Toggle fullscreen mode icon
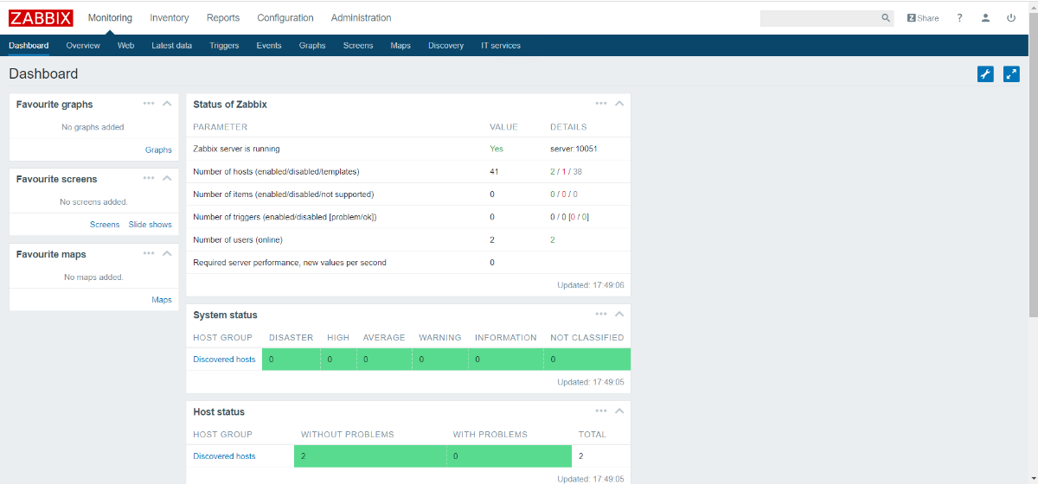1038x484 pixels. click(x=1011, y=74)
